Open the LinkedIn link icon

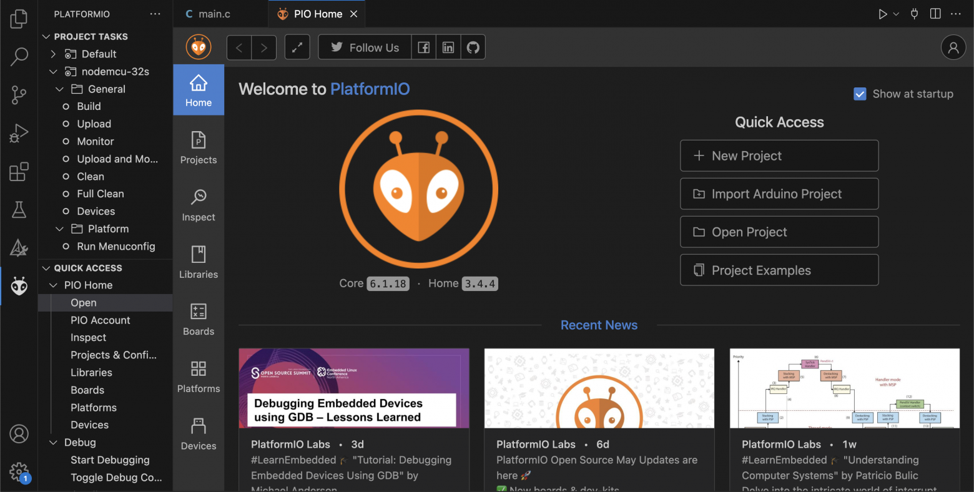(x=448, y=47)
